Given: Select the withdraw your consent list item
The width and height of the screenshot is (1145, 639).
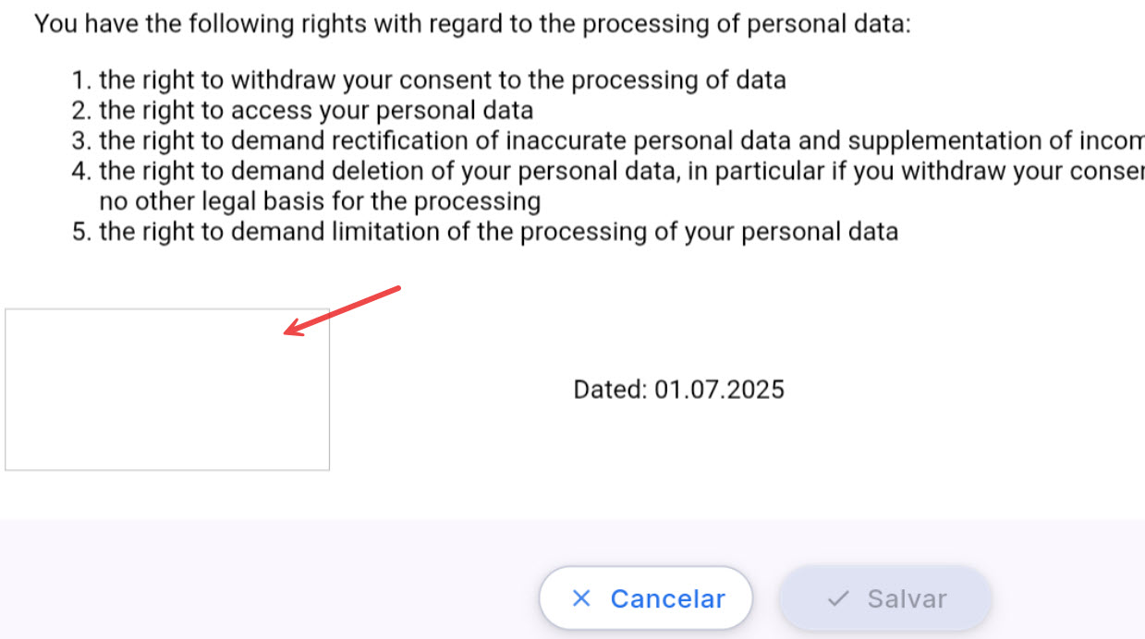Looking at the screenshot, I should click(442, 80).
